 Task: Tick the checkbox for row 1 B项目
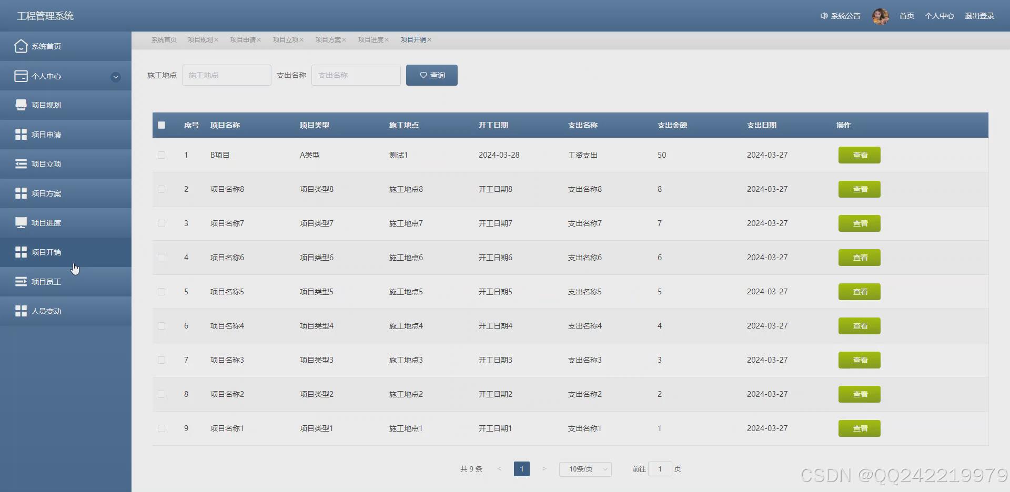(x=161, y=155)
